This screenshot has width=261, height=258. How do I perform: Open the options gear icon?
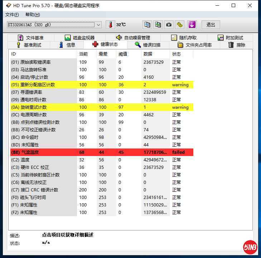[x=180, y=25]
